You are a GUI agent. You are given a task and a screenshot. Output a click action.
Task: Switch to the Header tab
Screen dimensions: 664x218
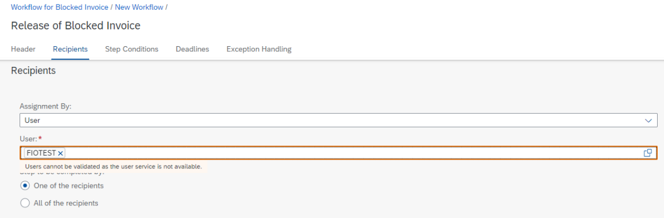click(23, 49)
